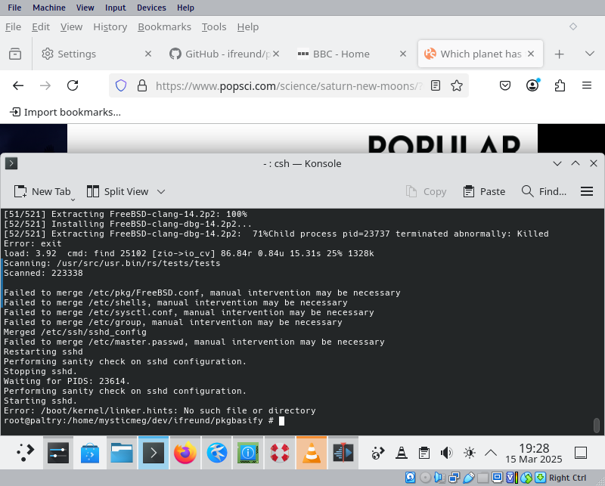The image size is (605, 486).
Task: Expand hidden system tray icons arrow
Action: [x=490, y=453]
